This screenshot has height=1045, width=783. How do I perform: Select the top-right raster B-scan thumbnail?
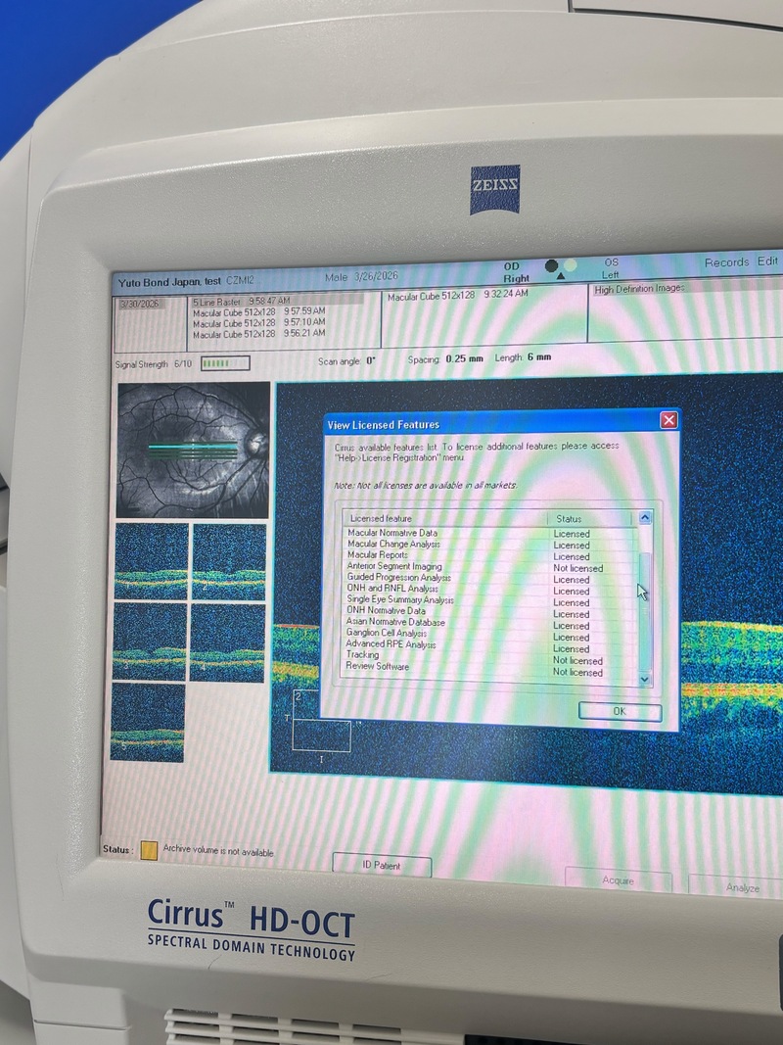(229, 561)
